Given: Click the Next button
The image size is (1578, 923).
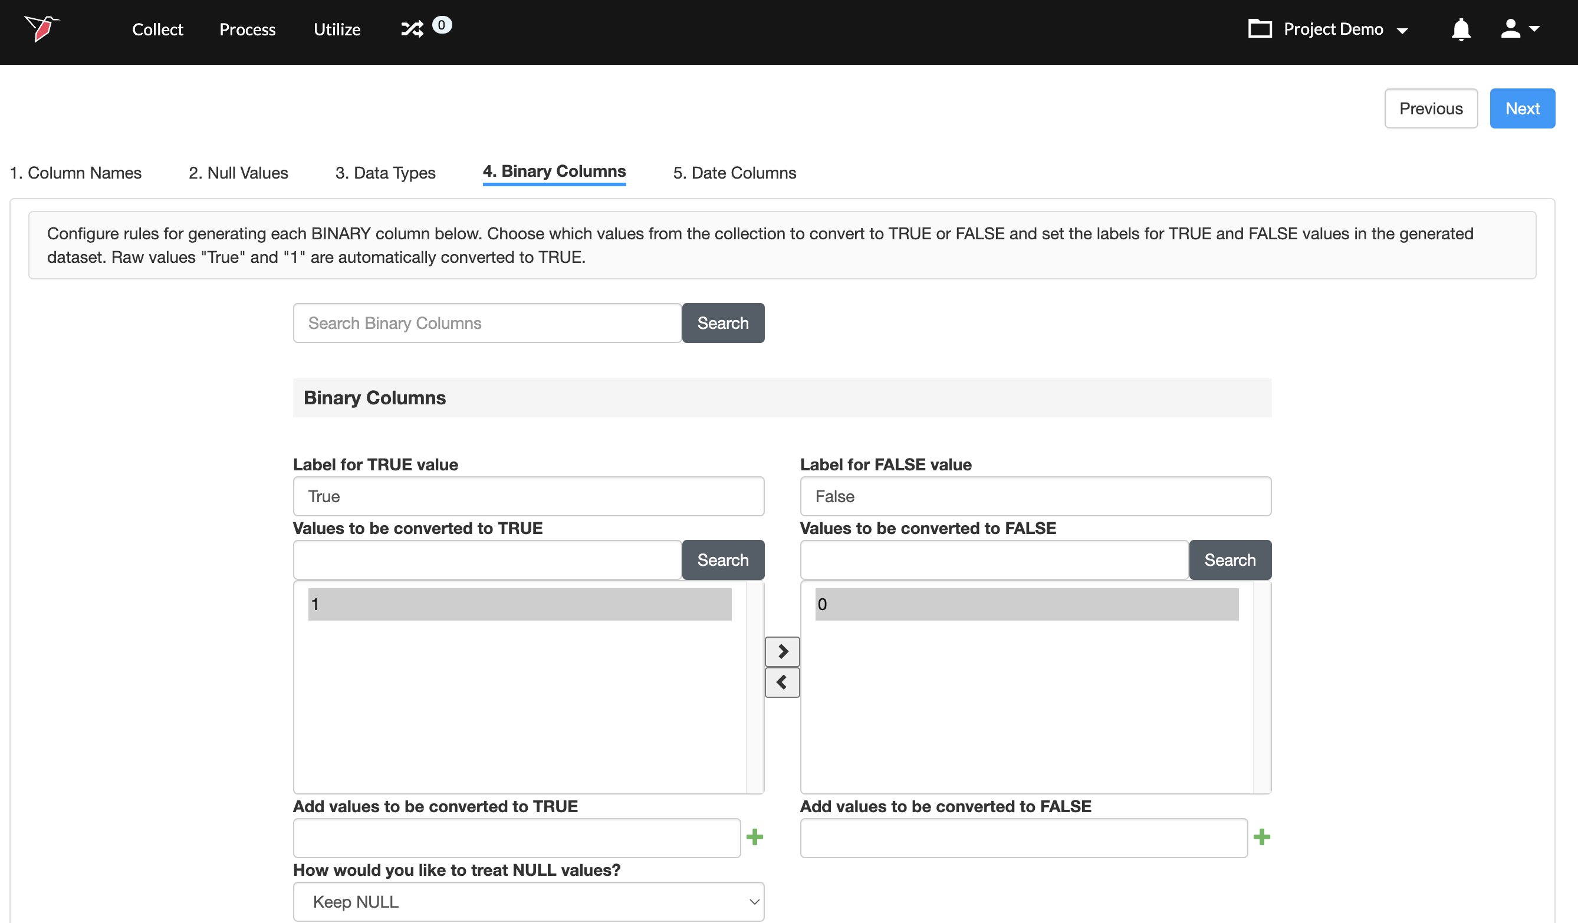Looking at the screenshot, I should (1521, 108).
